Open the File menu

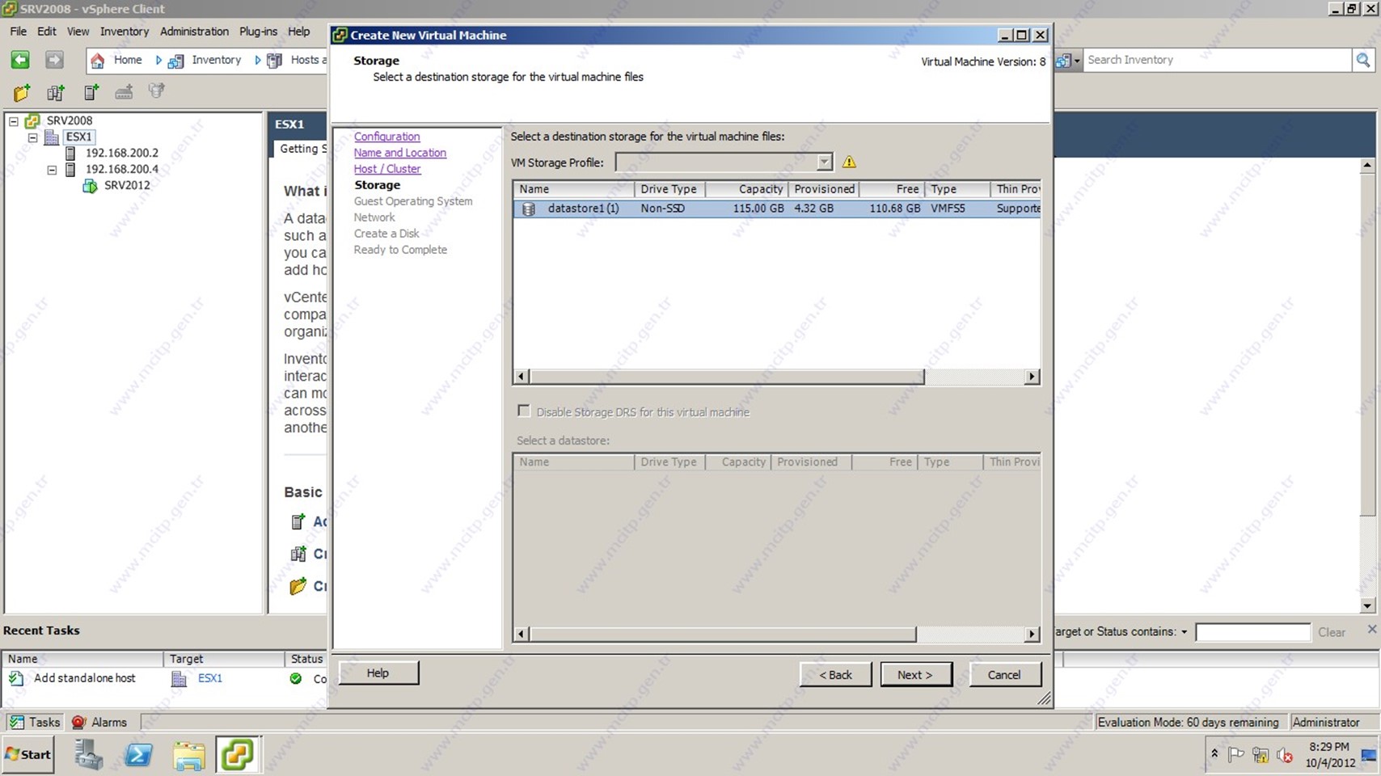tap(18, 32)
